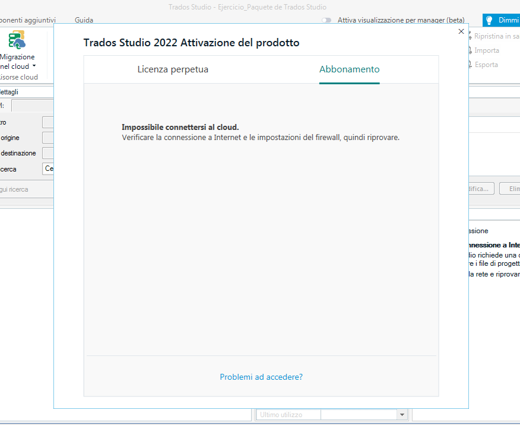This screenshot has height=429, width=520.
Task: Click the Risorse cloud group label
Action: tap(20, 77)
